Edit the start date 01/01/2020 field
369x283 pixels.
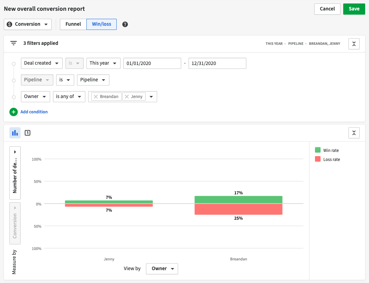tap(152, 63)
